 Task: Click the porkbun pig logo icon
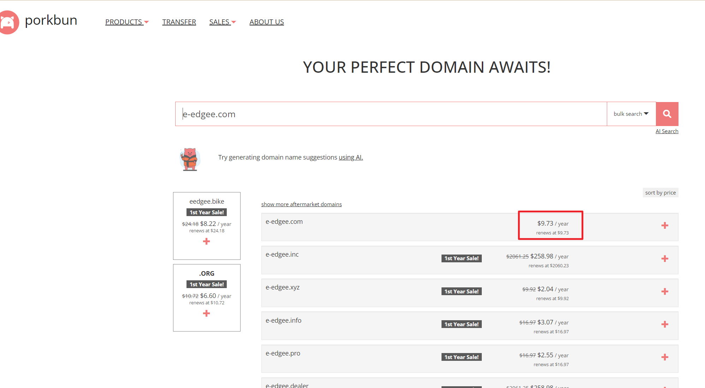click(8, 22)
